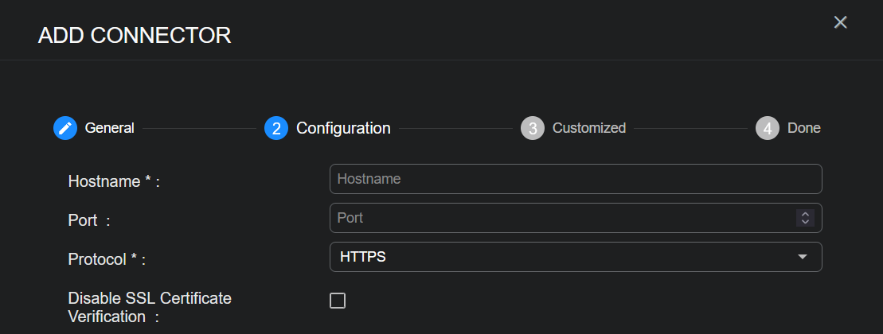Viewport: 883px width, 334px height.
Task: Click the Protocol field label
Action: point(107,259)
